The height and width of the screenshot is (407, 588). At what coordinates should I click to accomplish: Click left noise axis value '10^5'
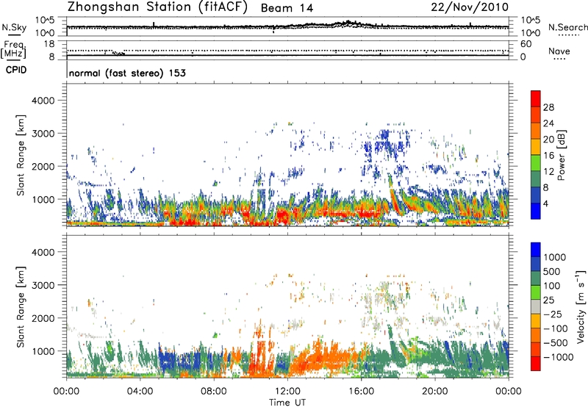click(45, 21)
